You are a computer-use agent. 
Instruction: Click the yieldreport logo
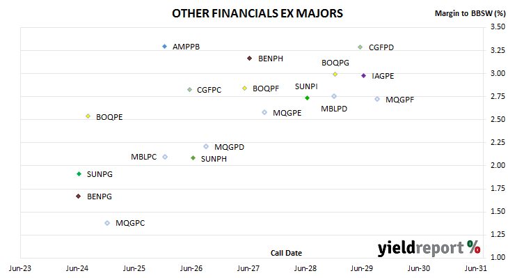[429, 248]
